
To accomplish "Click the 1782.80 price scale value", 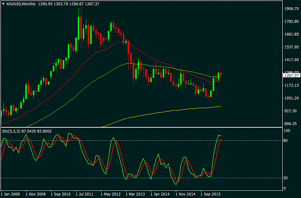I will [291, 21].
